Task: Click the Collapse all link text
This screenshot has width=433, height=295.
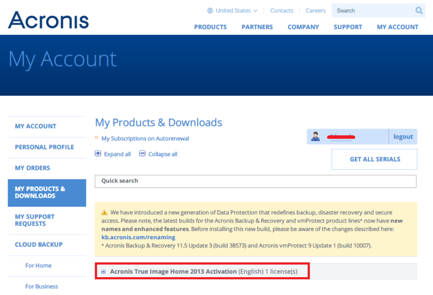Action: [x=163, y=154]
